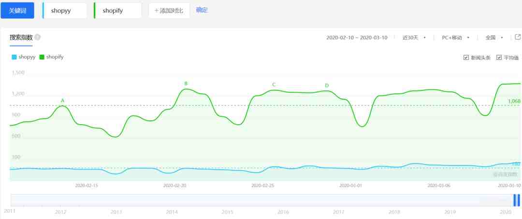Click the shopyy keyword input field

pyautogui.click(x=65, y=11)
